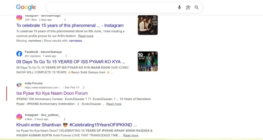Click the Google logo

(x=26, y=7)
